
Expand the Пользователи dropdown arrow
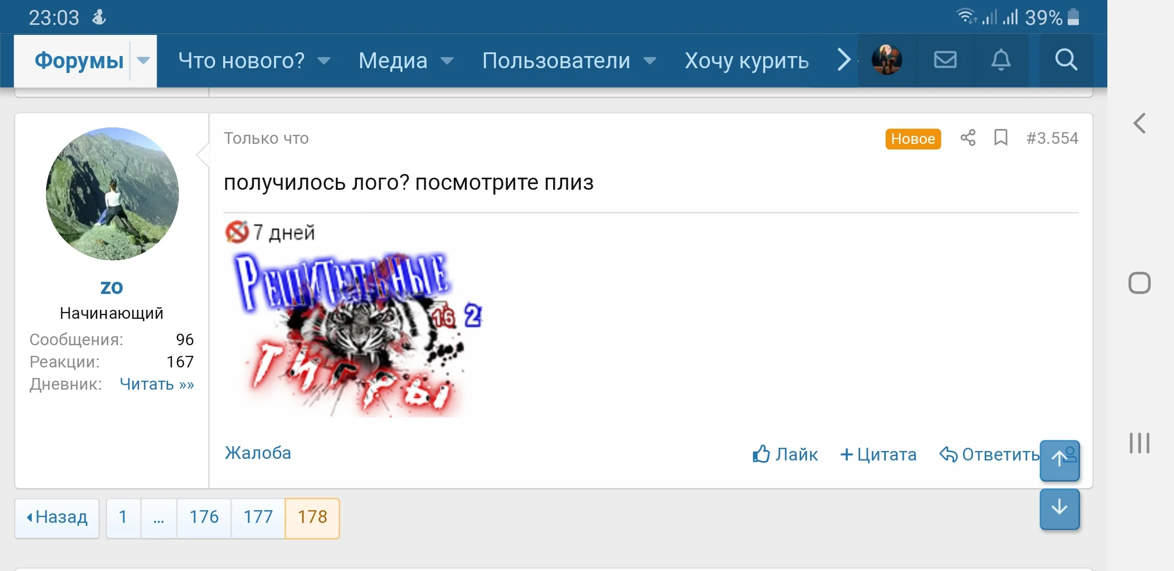tap(650, 61)
